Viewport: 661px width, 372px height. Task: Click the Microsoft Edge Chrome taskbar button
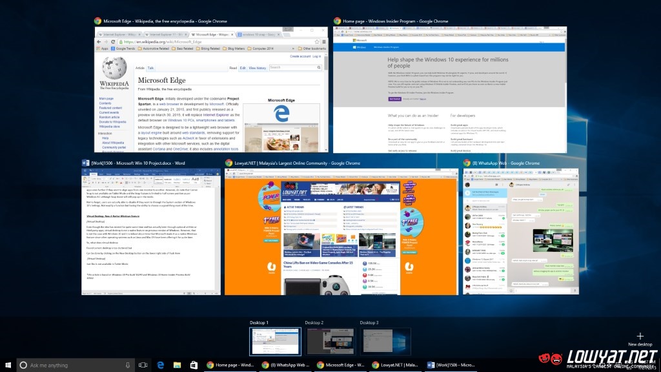[340, 365]
